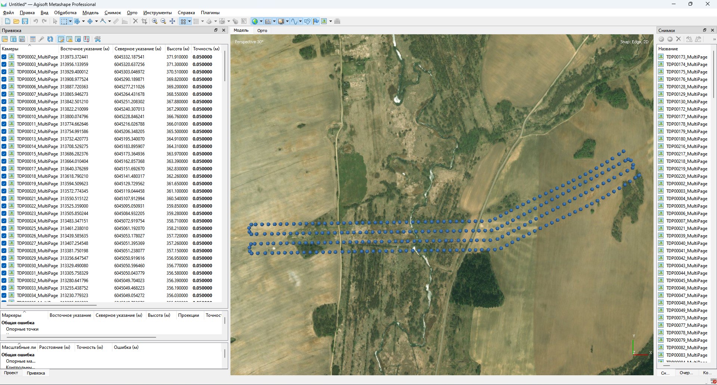Viewport: 717px width, 385px height.
Task: Uncheck camera TDP00002_MultiPage
Action: point(4,57)
